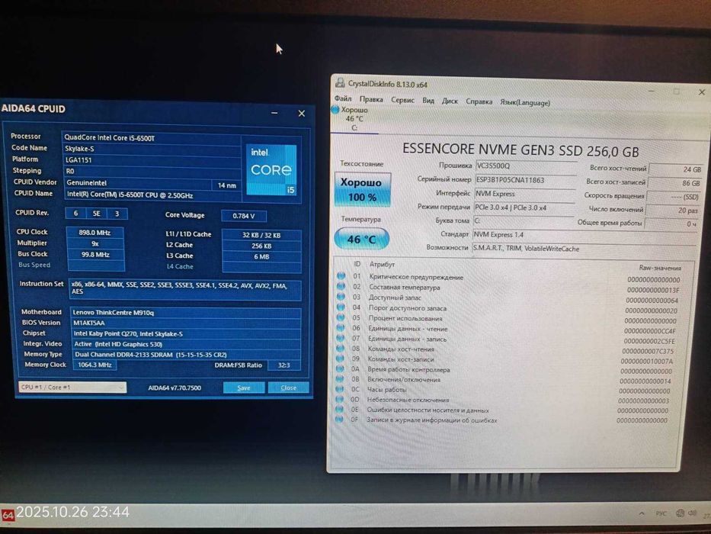Click the serial number field ESP3B1P05CNA11863
This screenshot has height=534, width=711.
(525, 180)
